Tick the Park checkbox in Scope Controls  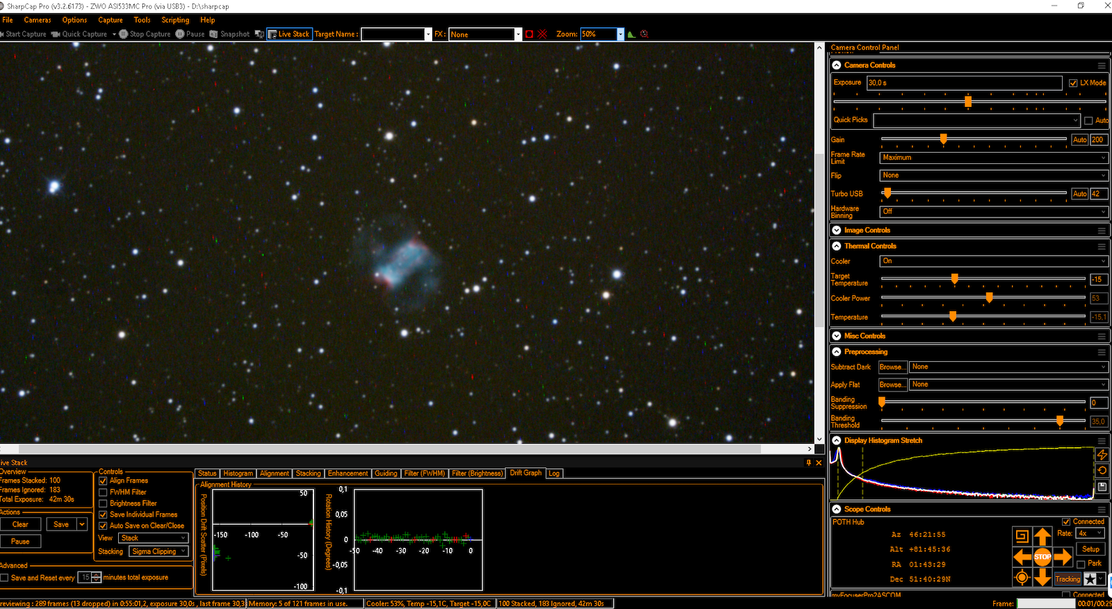[x=1081, y=564]
